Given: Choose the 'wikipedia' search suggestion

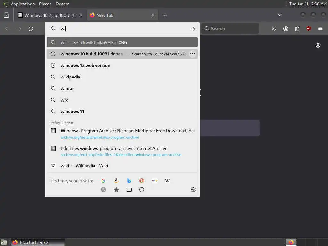Looking at the screenshot, I should click(122, 77).
